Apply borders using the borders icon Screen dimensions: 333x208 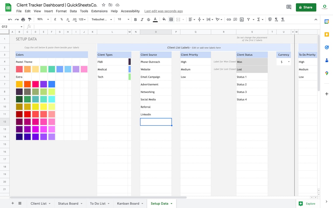[x=171, y=19]
